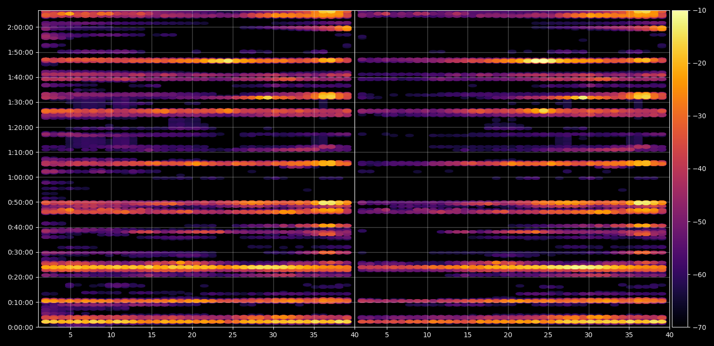Click the 0:10:00 y-axis tick label
The image size is (714, 346).
(20, 302)
